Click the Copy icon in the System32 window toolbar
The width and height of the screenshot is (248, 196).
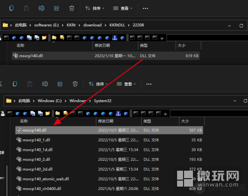[15, 84]
